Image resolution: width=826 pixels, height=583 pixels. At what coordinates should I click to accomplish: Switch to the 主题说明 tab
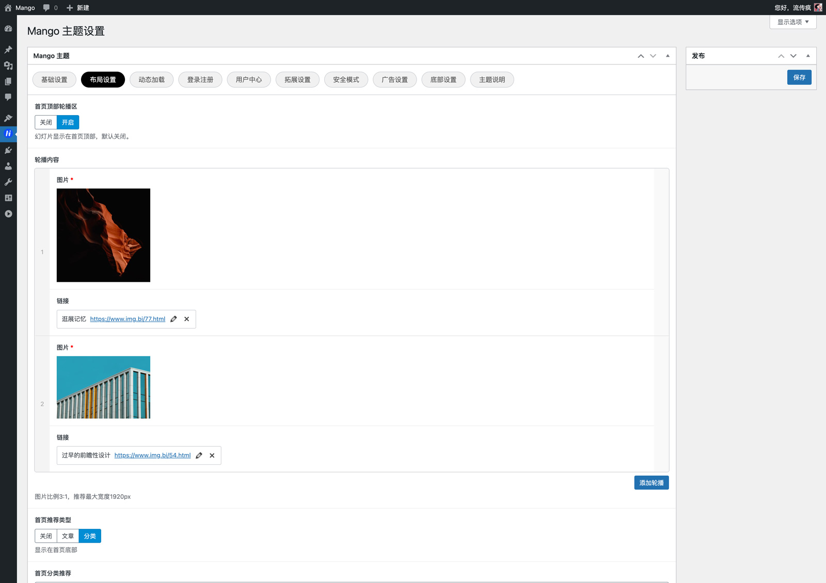pos(492,79)
